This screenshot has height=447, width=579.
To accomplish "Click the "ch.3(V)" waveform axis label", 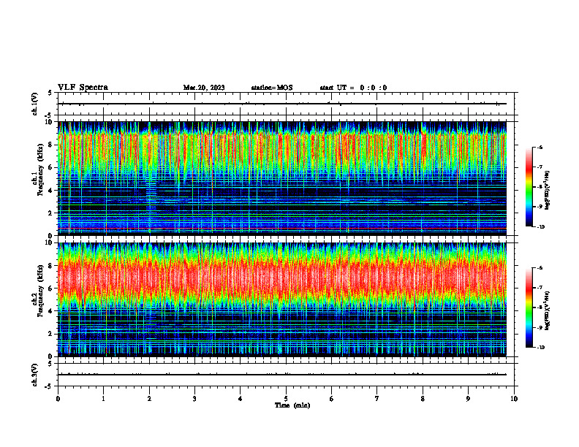I will coord(35,375).
